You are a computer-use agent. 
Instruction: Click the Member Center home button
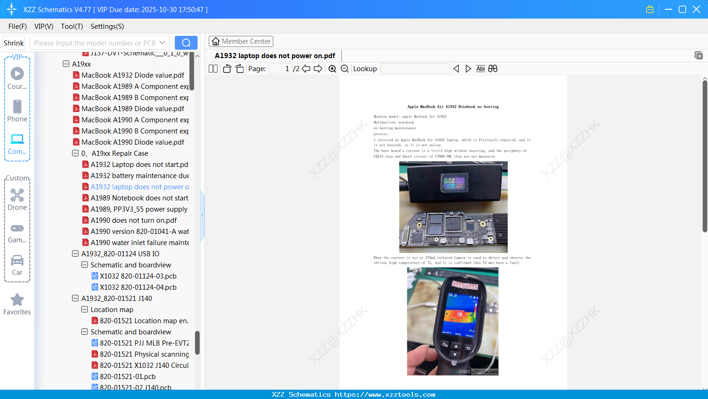click(241, 41)
